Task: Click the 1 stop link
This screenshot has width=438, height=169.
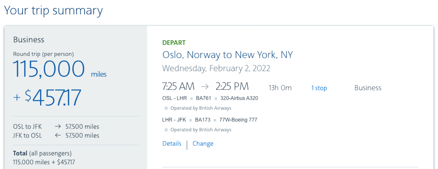Action: click(319, 88)
